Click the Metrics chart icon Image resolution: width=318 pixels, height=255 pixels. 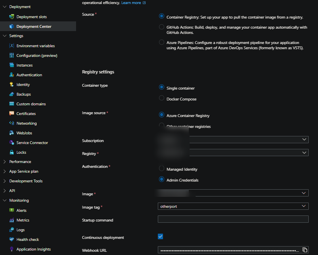click(x=12, y=220)
